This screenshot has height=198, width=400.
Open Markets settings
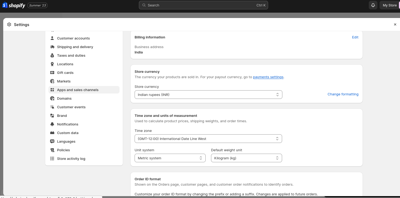click(x=84, y=81)
